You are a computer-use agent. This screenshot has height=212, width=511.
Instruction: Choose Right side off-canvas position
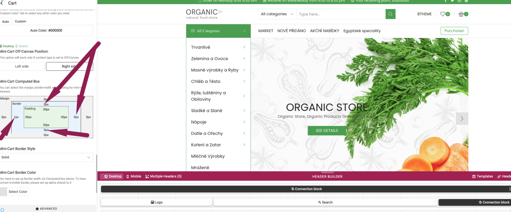pyautogui.click(x=69, y=66)
